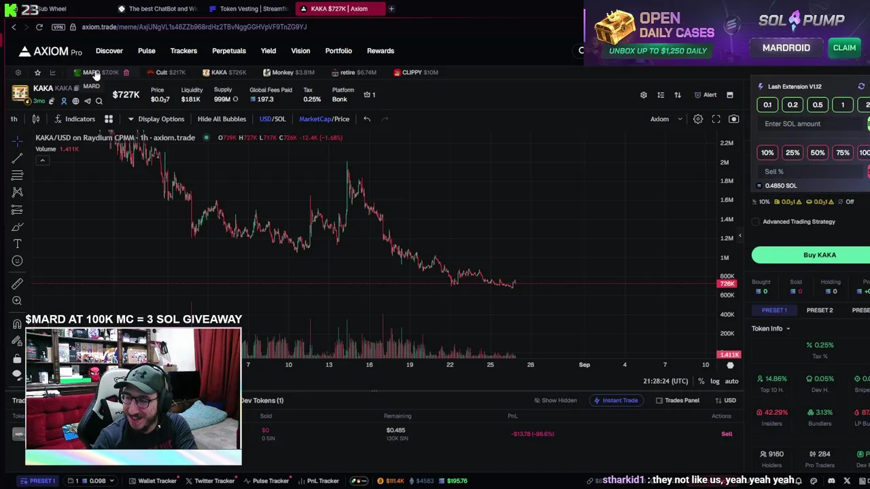Open the Axiom chart source dropdown
870x489 pixels.
[x=666, y=119]
